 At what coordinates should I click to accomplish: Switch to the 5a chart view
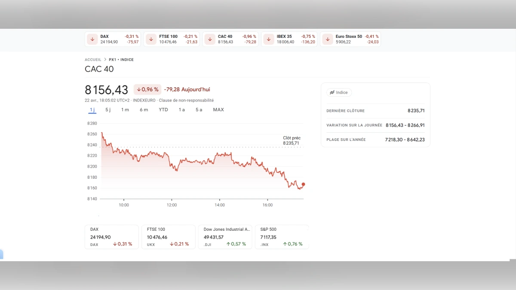click(199, 110)
